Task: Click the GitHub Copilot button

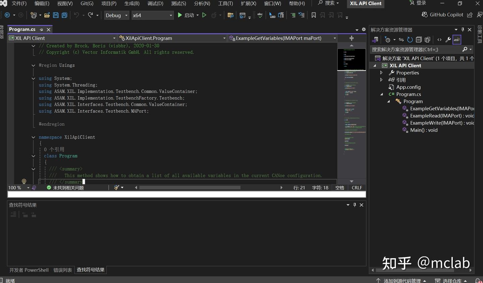Action: [x=442, y=15]
